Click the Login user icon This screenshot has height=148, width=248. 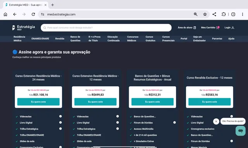pos(232,27)
